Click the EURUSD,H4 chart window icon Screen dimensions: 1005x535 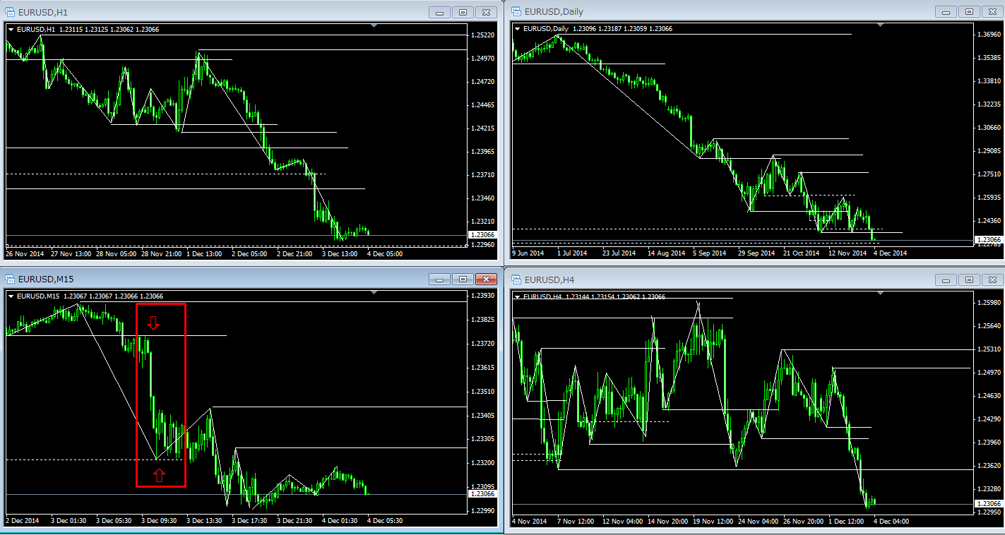click(516, 279)
